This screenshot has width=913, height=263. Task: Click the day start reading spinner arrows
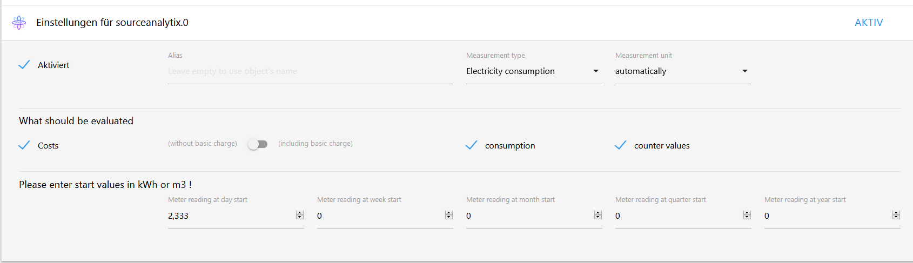click(300, 215)
